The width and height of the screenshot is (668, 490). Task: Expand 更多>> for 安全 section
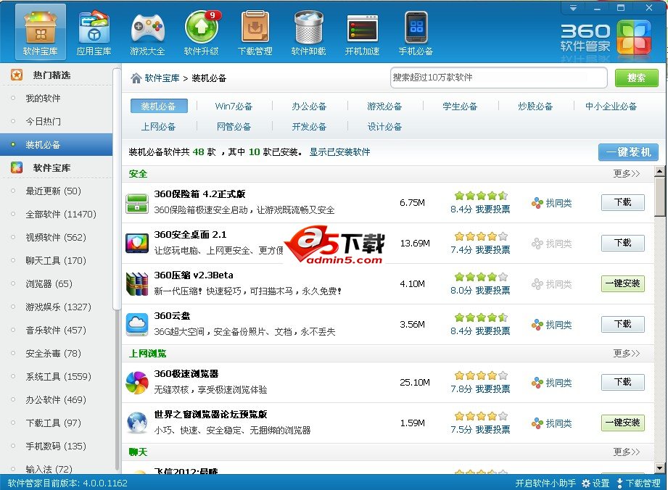626,174
